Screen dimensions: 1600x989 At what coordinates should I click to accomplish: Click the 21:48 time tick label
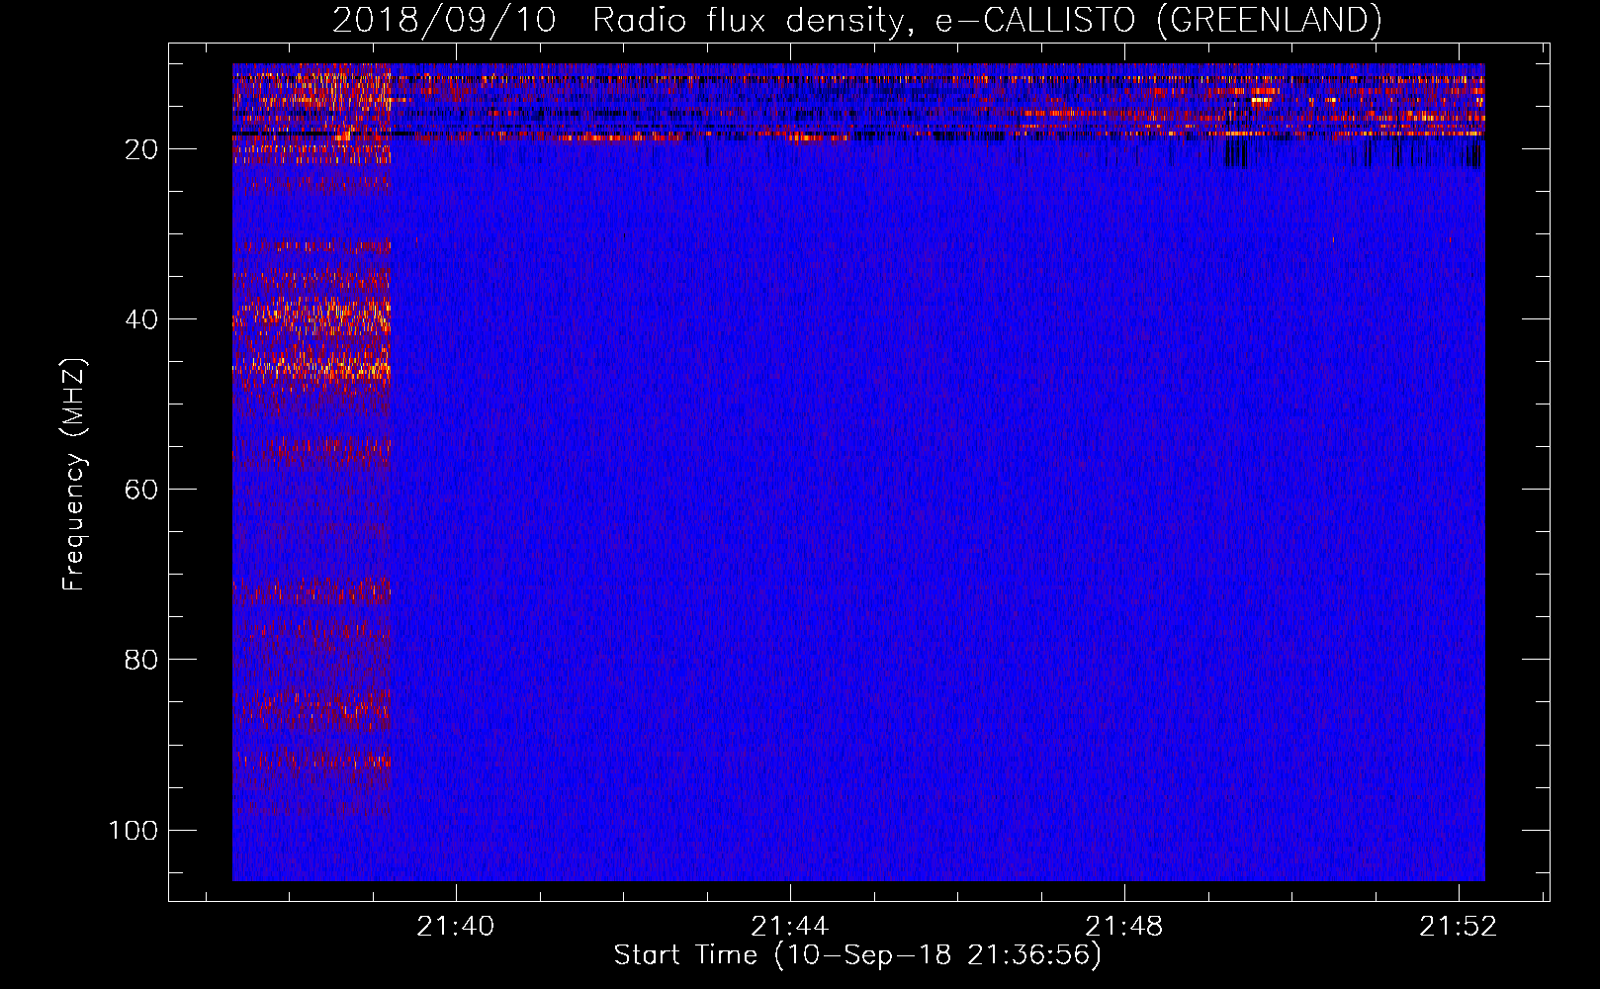[1124, 927]
